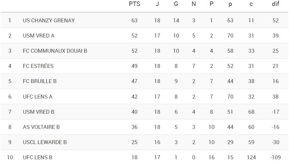Click the rank number 10 cell

pos(10,157)
